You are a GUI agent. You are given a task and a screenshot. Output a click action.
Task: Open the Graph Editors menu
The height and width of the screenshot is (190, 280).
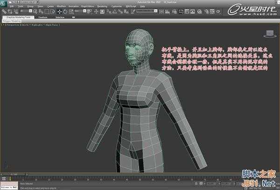click(88, 6)
